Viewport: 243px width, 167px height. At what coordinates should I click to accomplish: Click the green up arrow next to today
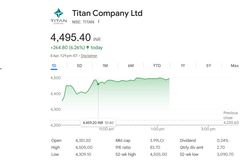88,47
